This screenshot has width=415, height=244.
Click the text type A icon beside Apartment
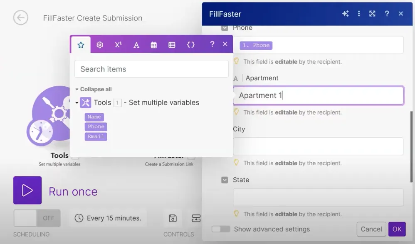tap(235, 78)
